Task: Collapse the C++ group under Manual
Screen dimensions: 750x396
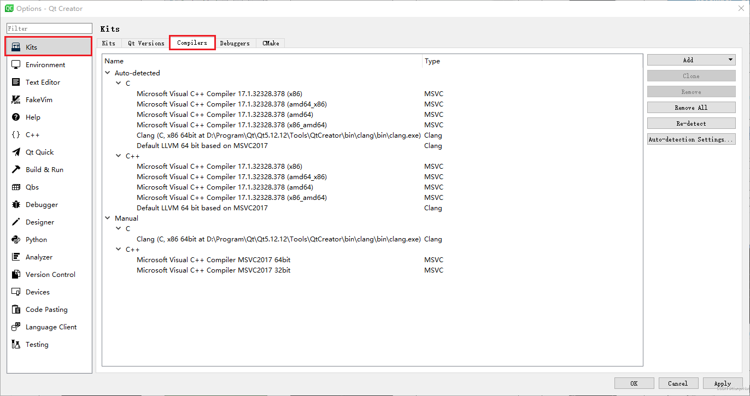Action: (119, 249)
